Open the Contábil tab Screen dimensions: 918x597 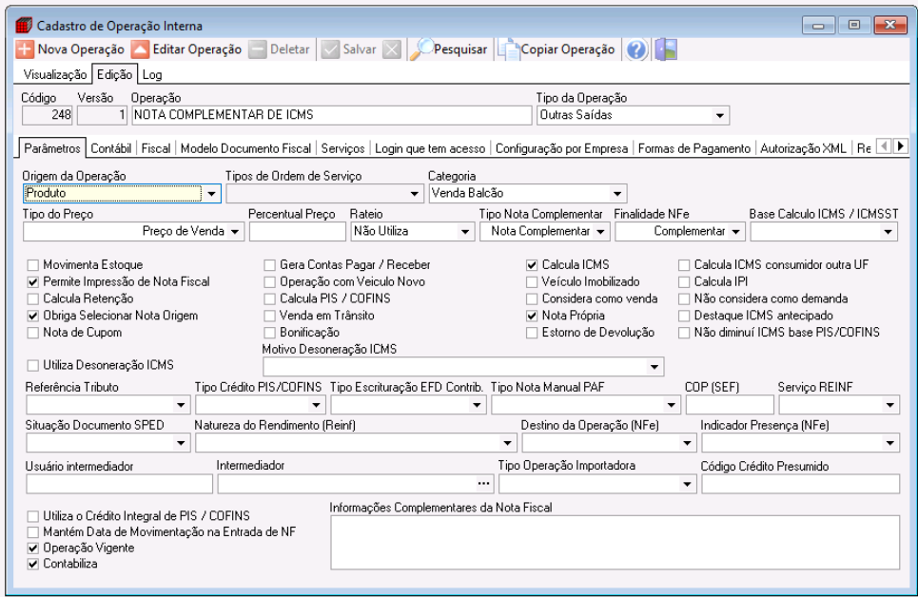tap(110, 148)
